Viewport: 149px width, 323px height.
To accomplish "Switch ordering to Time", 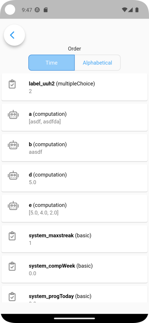I will 51,63.
